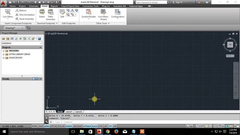Open the Import/Export Data ribbon tab
Image resolution: width=240 pixels, height=135 pixels.
70,6
